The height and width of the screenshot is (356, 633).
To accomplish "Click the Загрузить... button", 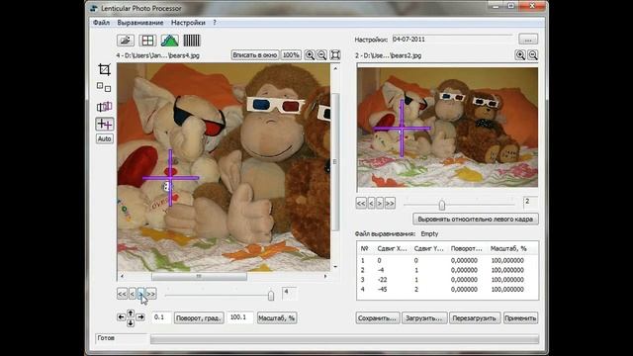I will pos(424,318).
